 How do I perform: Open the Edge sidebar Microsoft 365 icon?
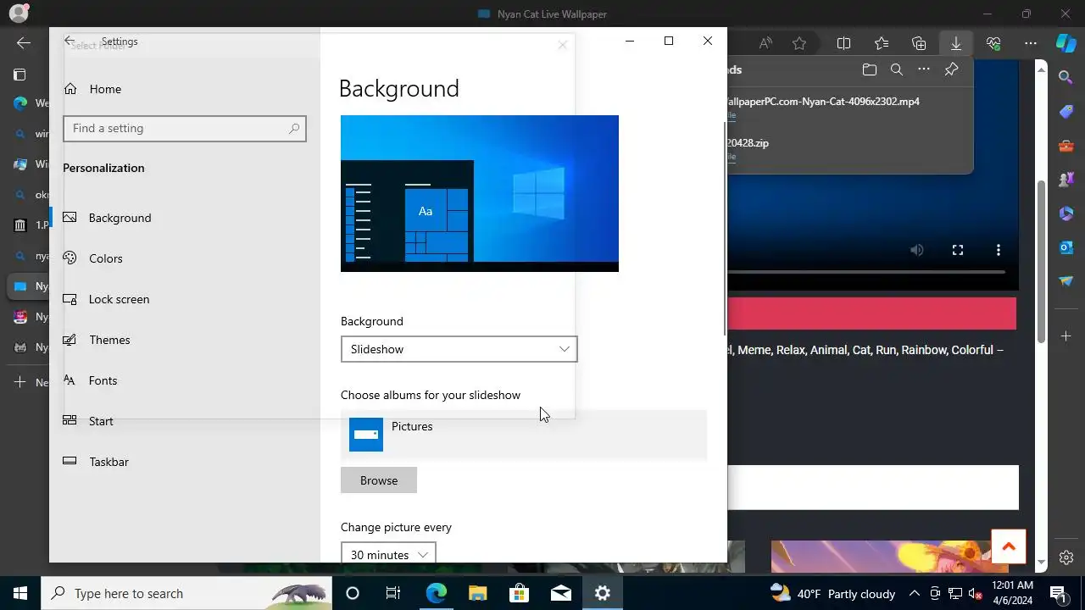tap(1066, 213)
